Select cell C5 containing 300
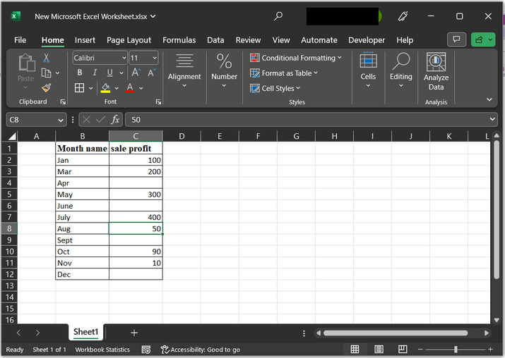Screen dimensions: 505x358 point(136,195)
